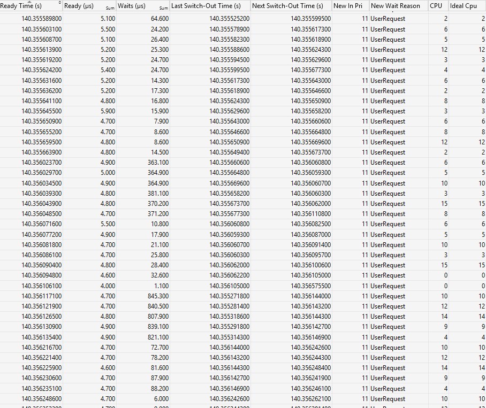Select Last Switch-Out Time 140.355649400
Viewport: 486px width, 408px height.
click(230, 152)
